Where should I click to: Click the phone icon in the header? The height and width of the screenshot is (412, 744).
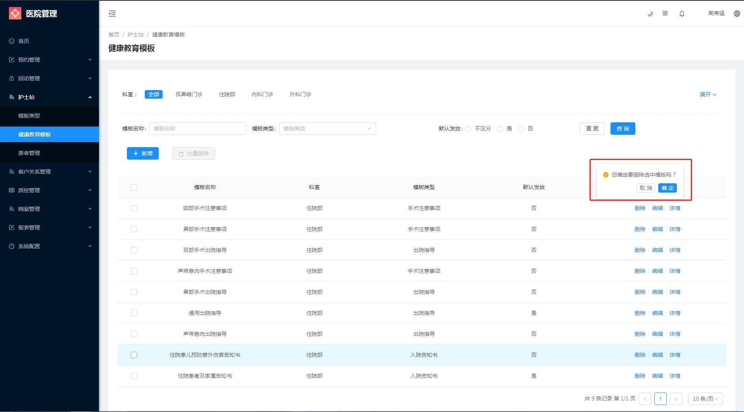point(650,14)
